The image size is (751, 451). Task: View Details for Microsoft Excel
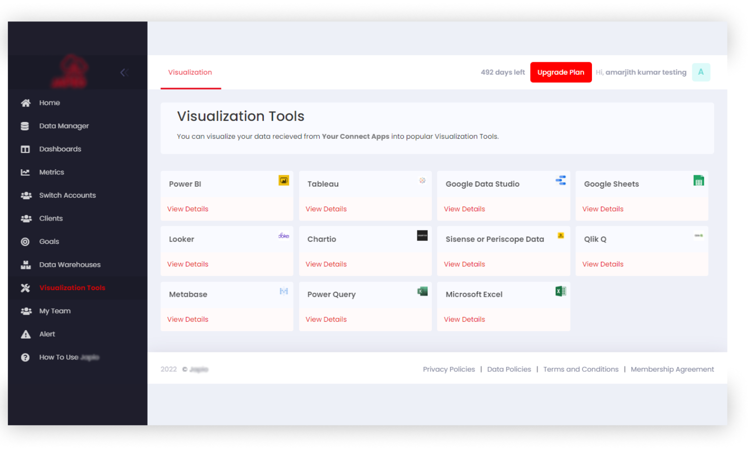[464, 320]
